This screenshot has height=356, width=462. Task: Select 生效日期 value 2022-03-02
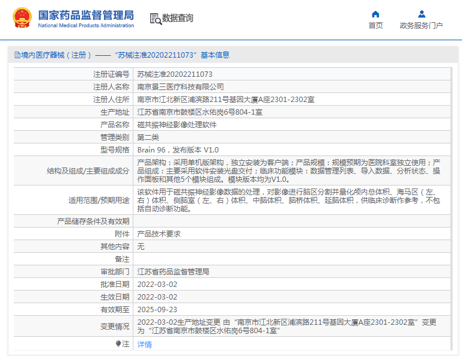tap(157, 297)
